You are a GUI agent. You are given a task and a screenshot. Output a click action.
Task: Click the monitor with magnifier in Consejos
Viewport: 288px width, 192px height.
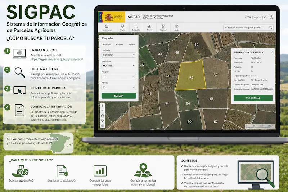pyautogui.click(x=256, y=175)
